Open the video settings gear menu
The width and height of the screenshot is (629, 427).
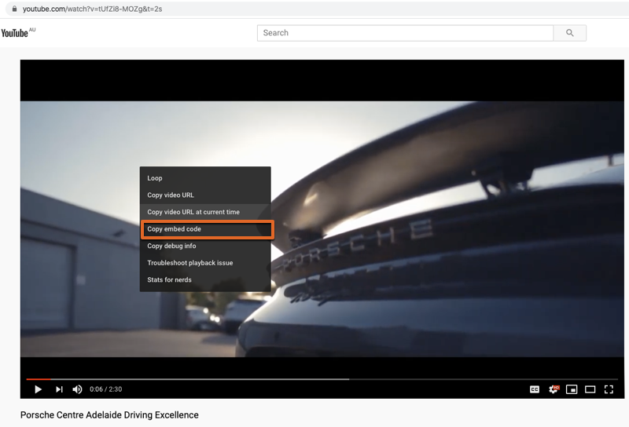click(x=554, y=389)
